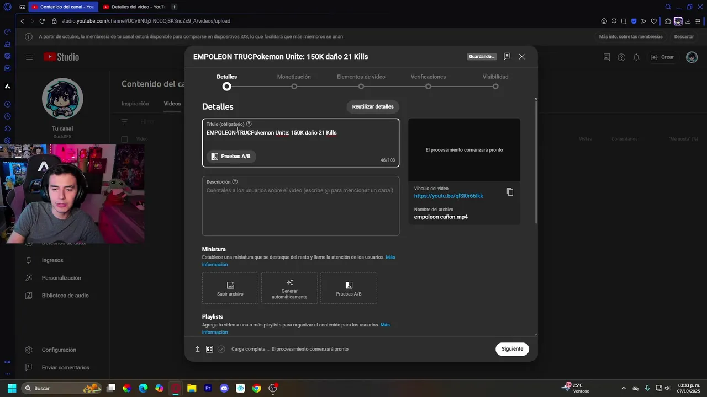Open the browser ad-blocker shield icon
This screenshot has height=397, width=707.
pos(634,21)
